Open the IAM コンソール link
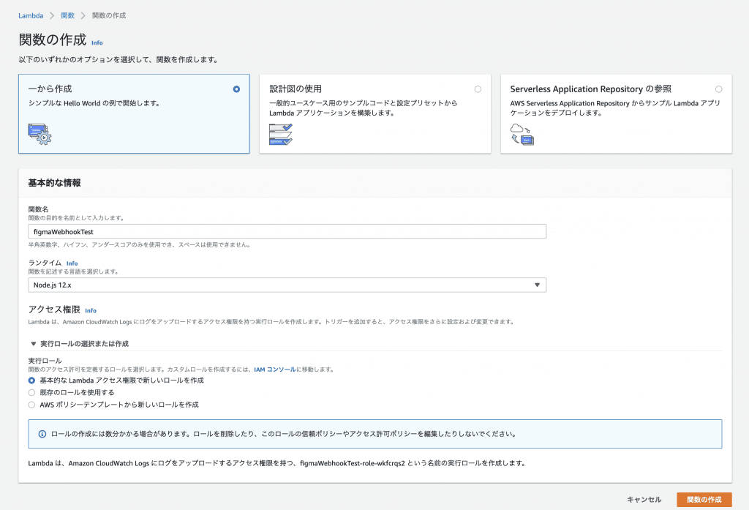The width and height of the screenshot is (749, 510). point(275,370)
